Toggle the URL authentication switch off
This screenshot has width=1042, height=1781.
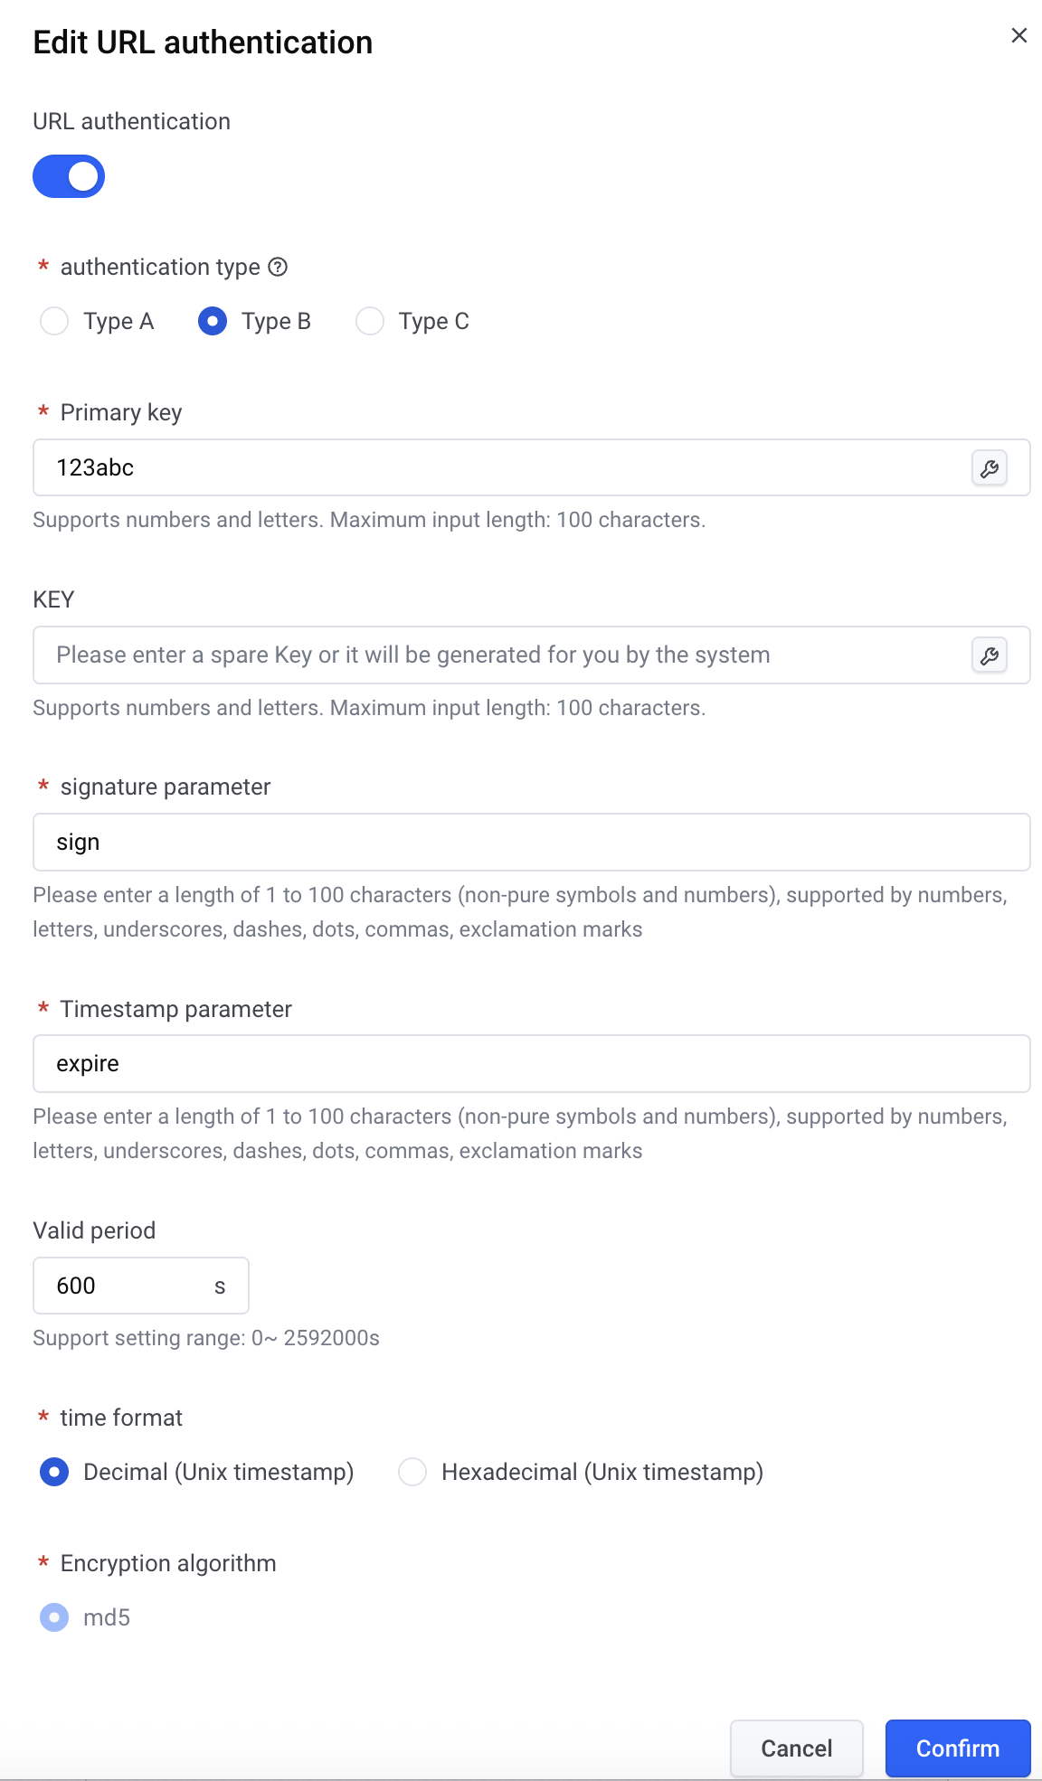coord(69,176)
